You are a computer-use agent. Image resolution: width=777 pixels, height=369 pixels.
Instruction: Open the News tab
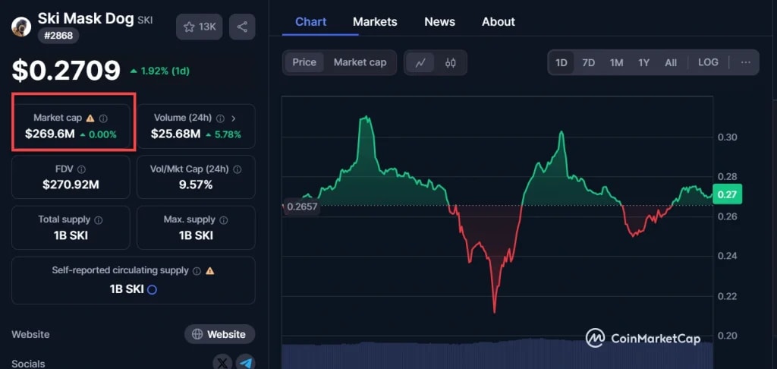pos(439,21)
